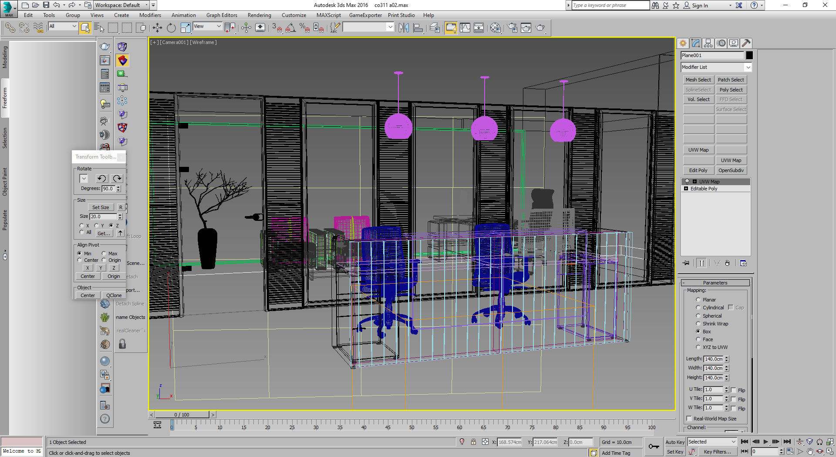Click the Save File icon
The image size is (836, 457).
pyautogui.click(x=46, y=5)
